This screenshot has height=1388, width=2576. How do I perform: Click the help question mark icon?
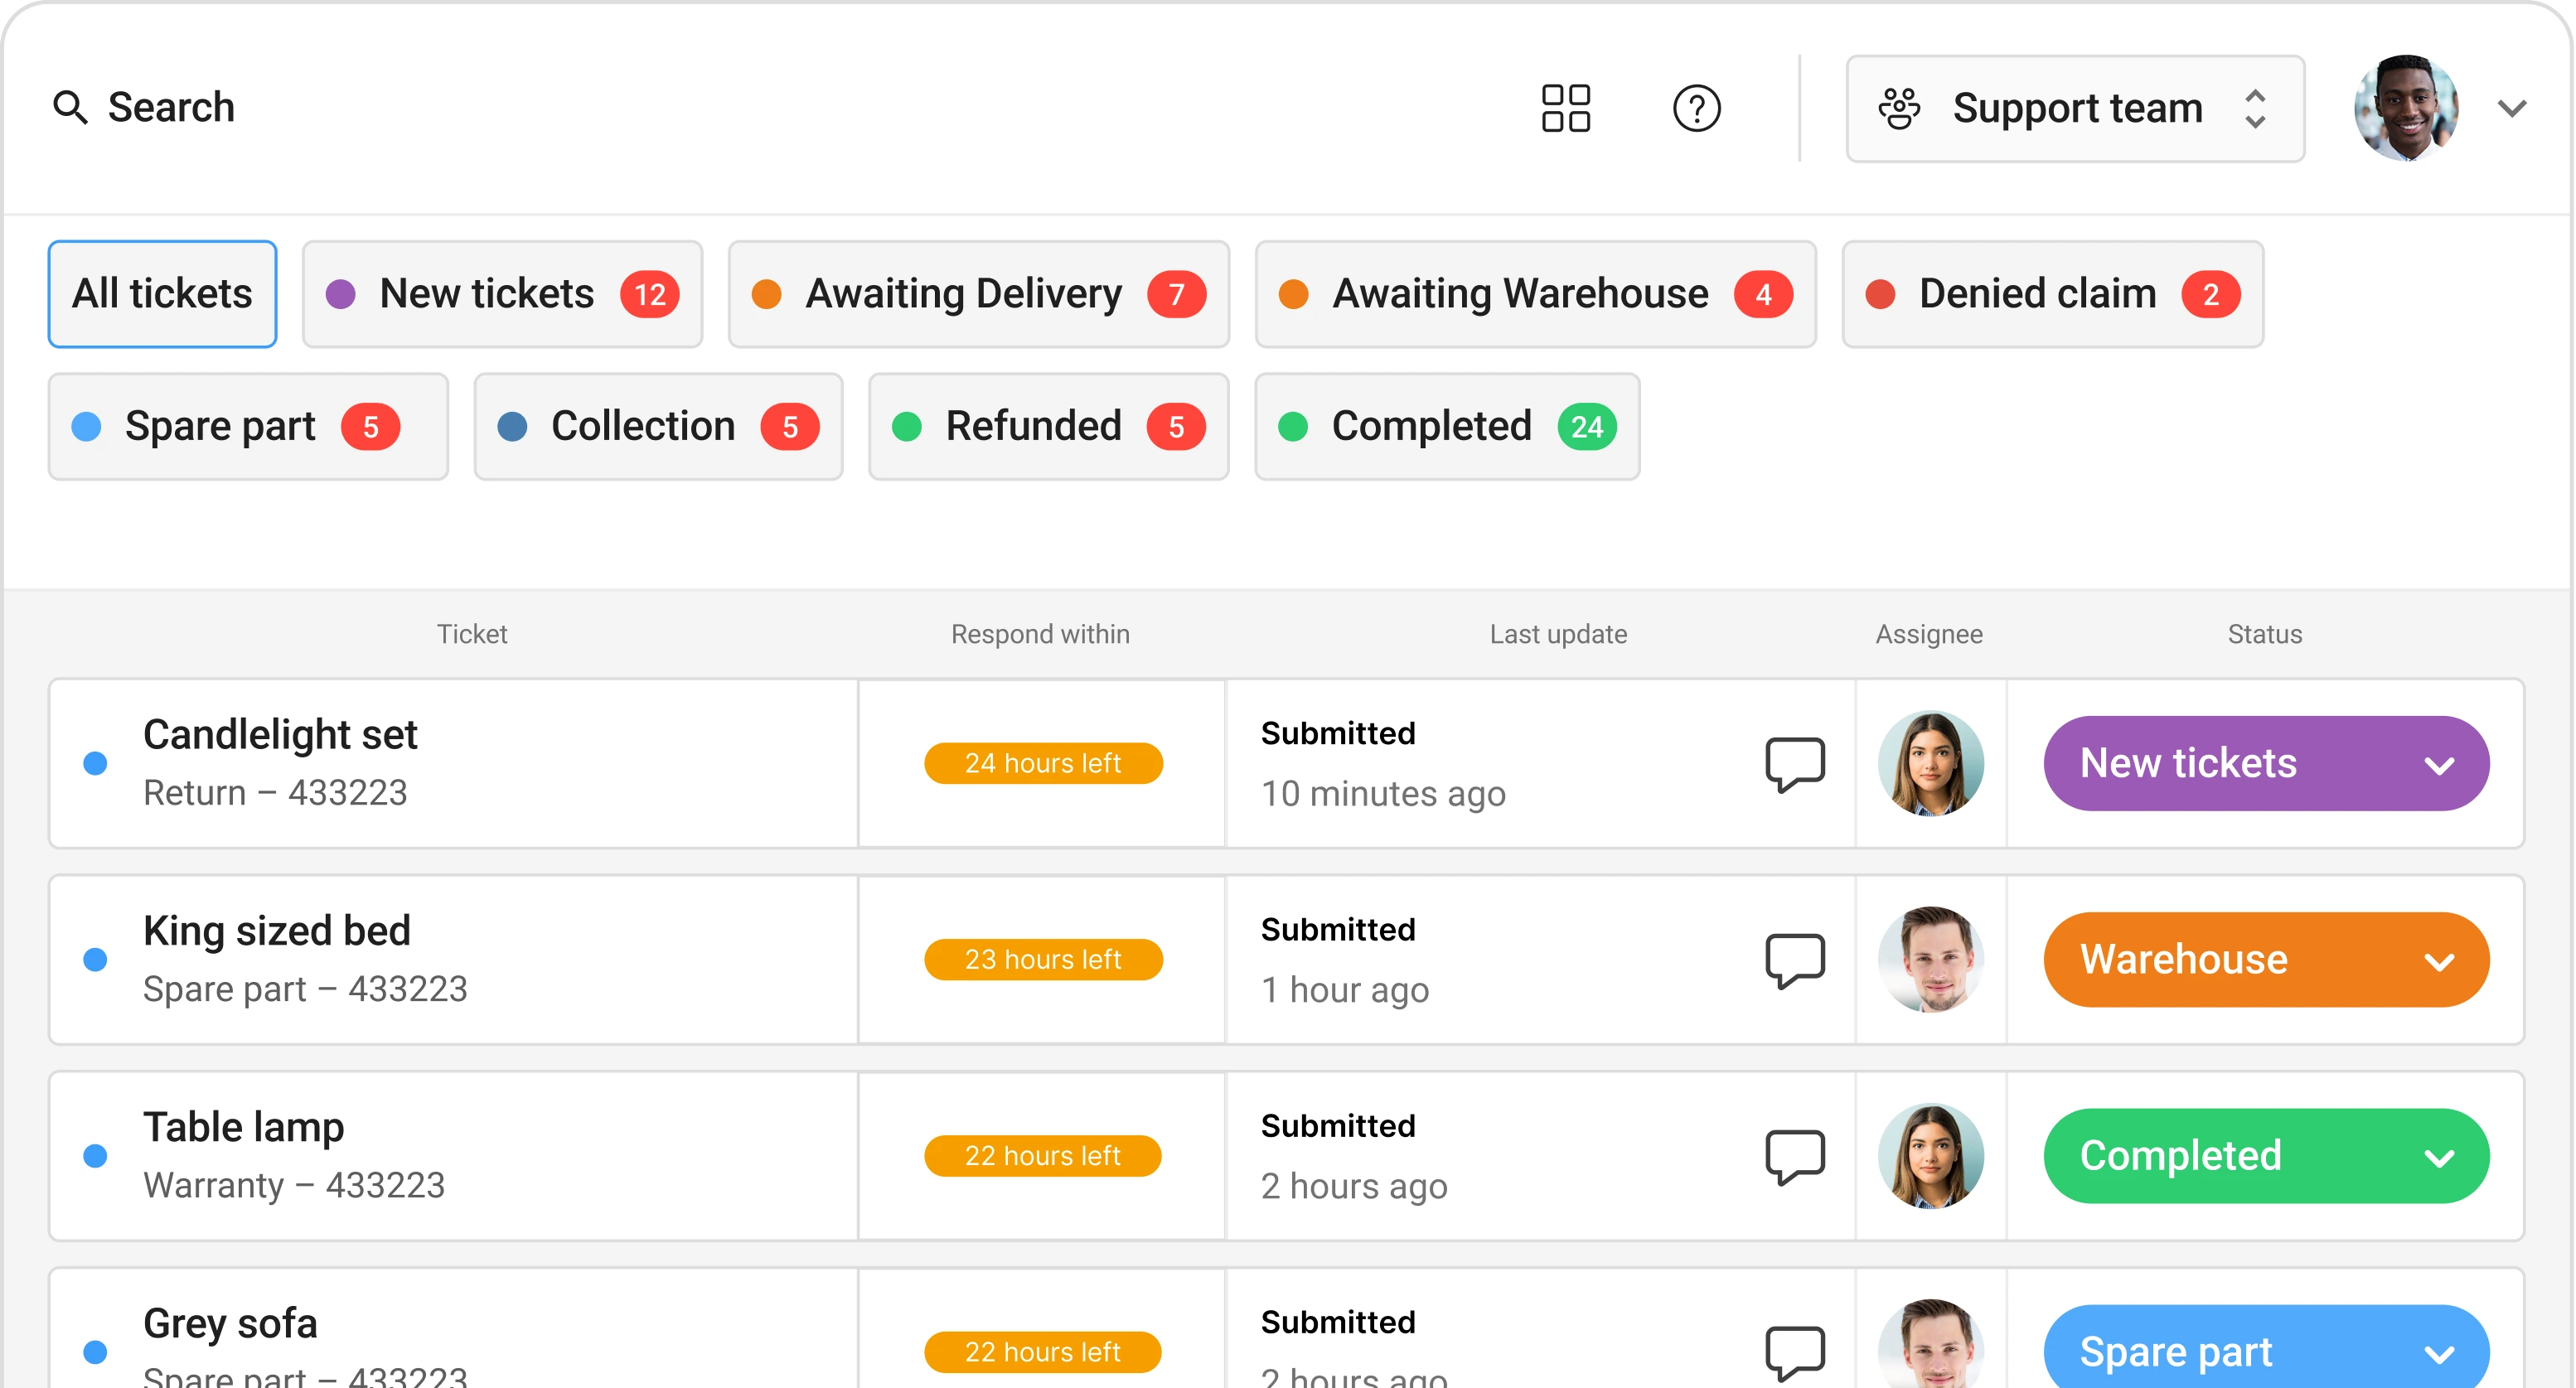coord(1697,108)
